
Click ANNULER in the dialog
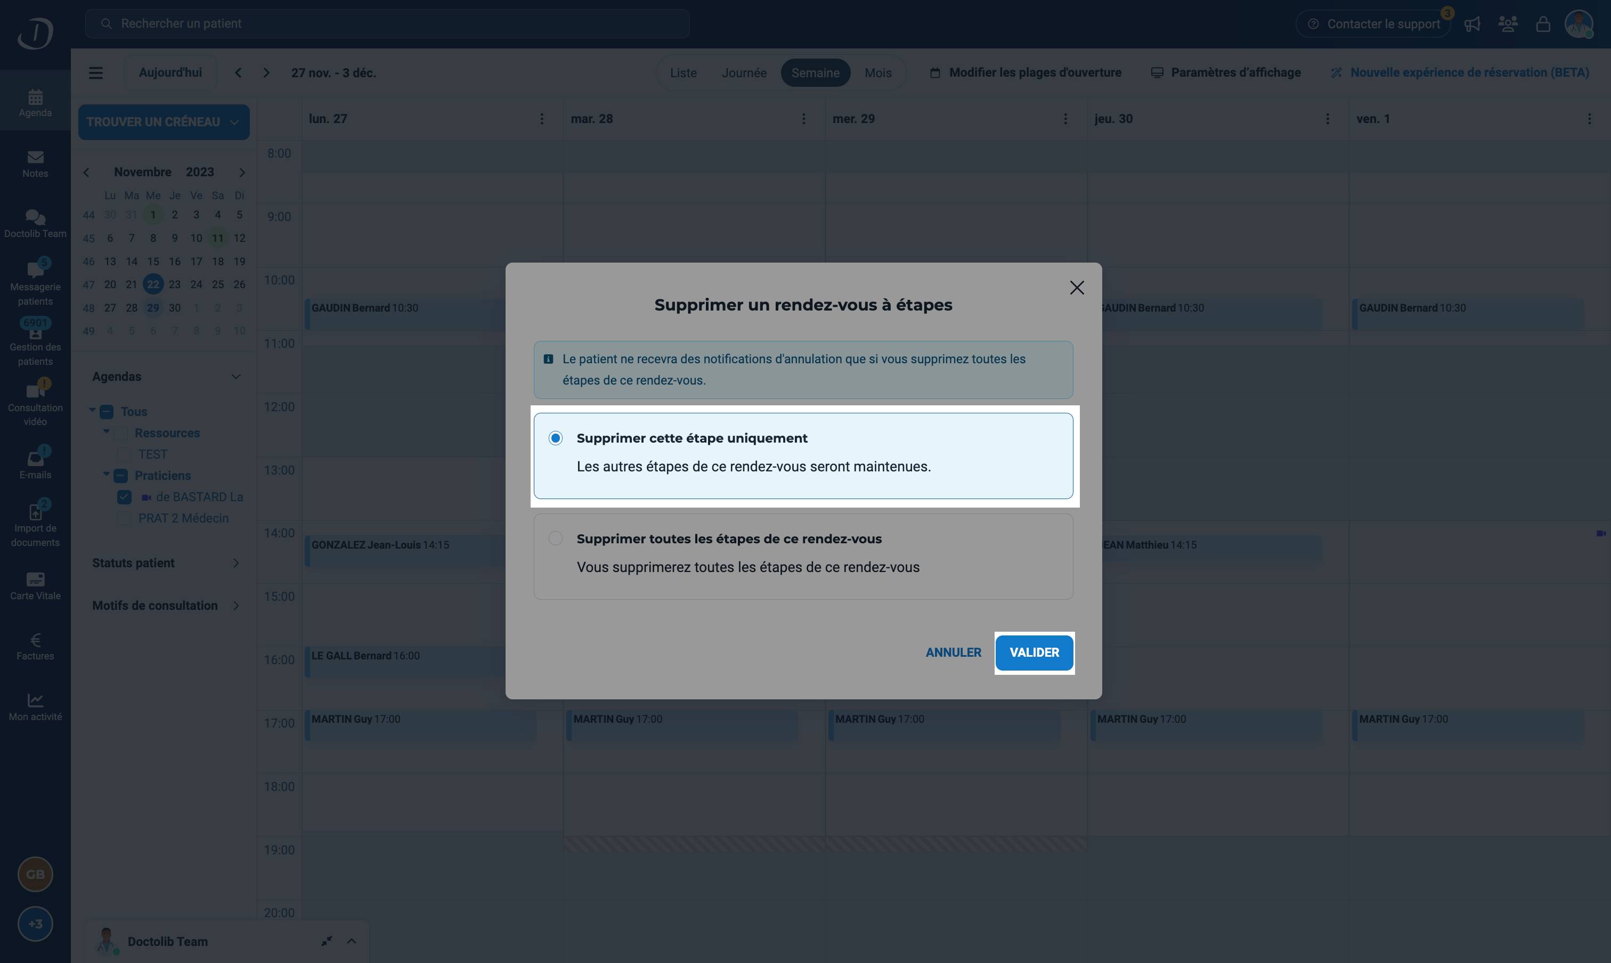click(953, 653)
